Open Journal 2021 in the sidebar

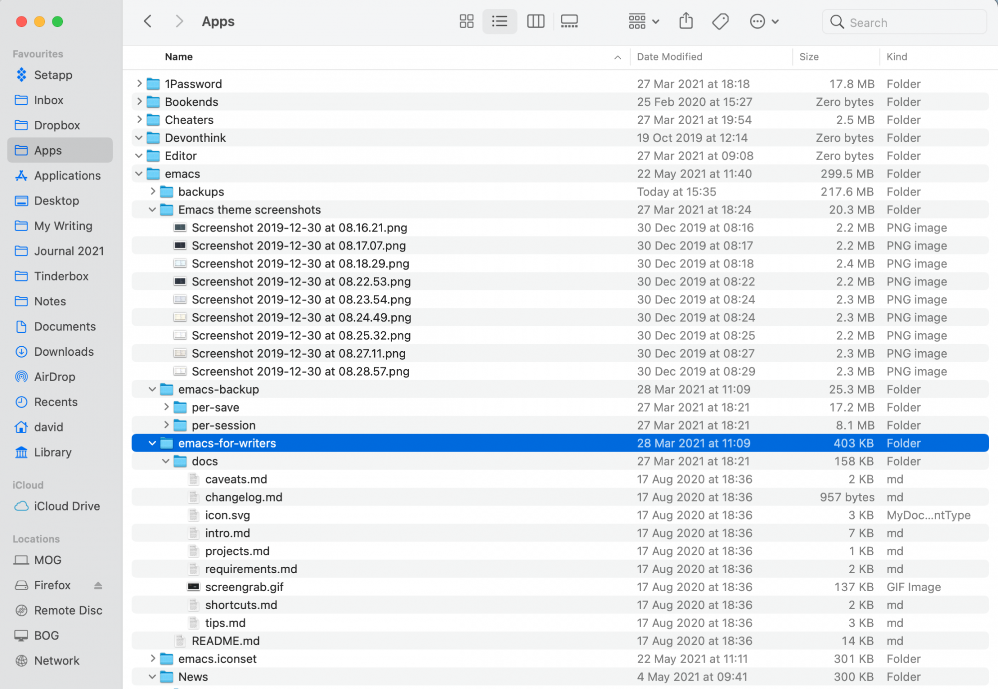tap(60, 251)
